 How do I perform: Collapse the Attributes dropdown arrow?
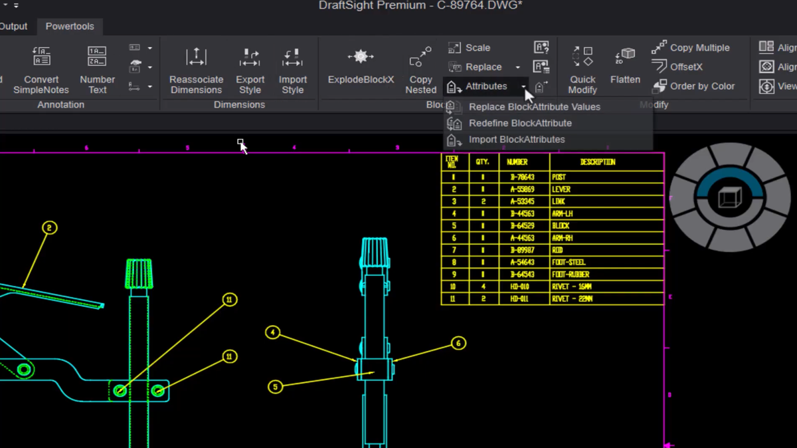tap(523, 87)
